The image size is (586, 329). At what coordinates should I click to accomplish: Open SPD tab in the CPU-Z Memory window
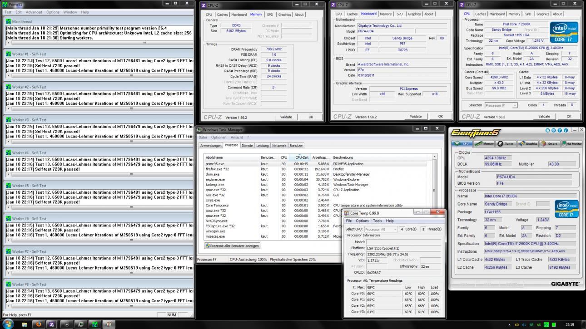point(270,15)
